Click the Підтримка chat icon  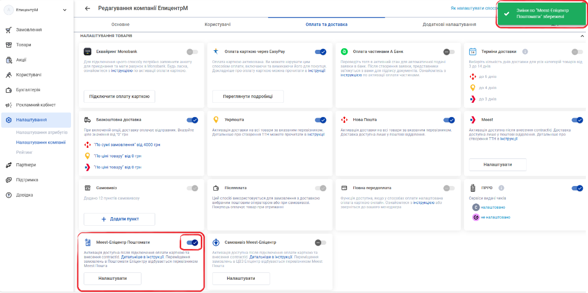click(8, 180)
